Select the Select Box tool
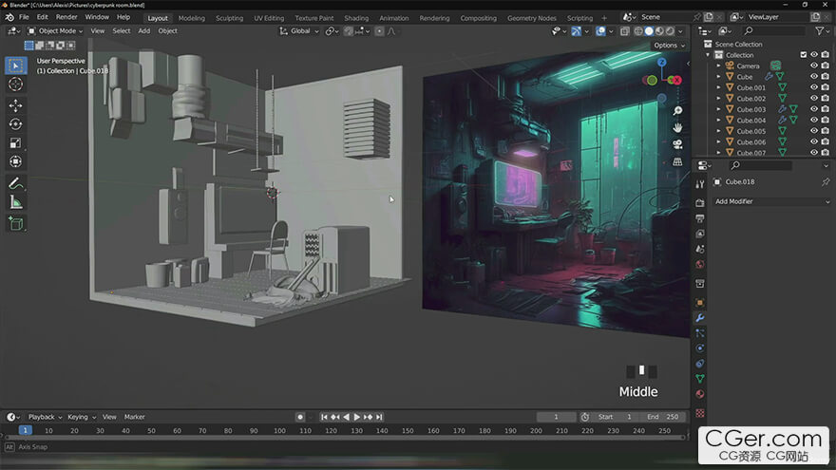The width and height of the screenshot is (836, 470). click(15, 66)
